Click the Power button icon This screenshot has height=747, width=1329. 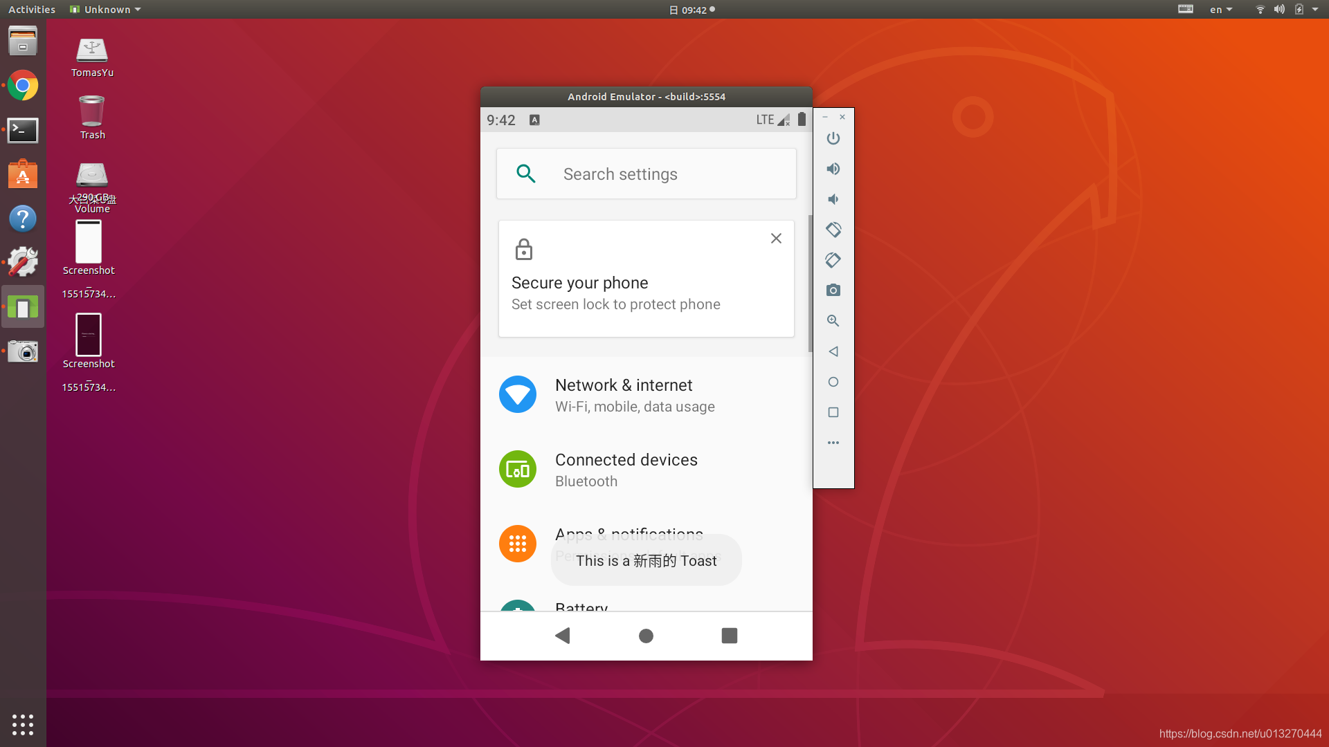click(833, 138)
